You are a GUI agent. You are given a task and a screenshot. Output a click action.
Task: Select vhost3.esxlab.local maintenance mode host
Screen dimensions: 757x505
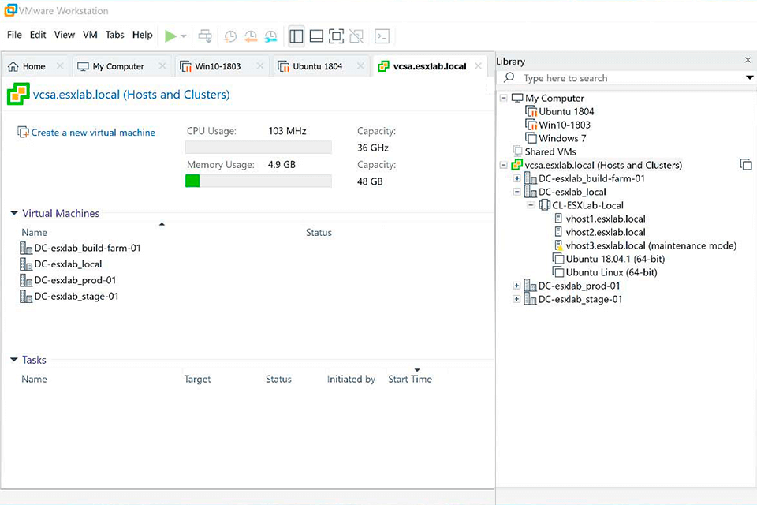(645, 245)
